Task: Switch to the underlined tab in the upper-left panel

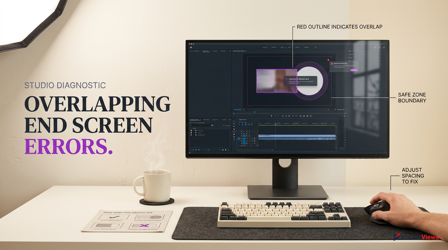Action: point(206,51)
